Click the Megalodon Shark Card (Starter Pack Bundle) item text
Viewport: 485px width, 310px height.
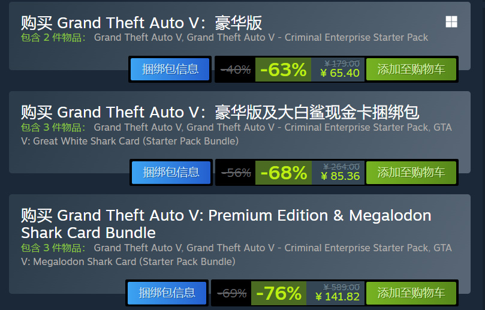coord(134,261)
